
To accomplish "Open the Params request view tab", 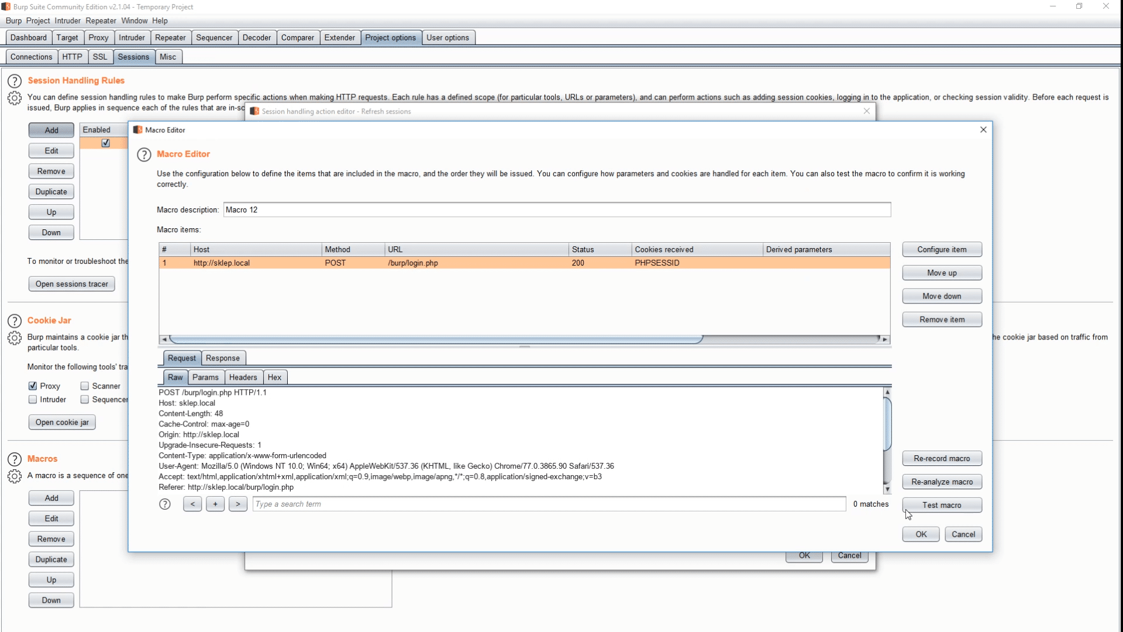I will (x=205, y=377).
